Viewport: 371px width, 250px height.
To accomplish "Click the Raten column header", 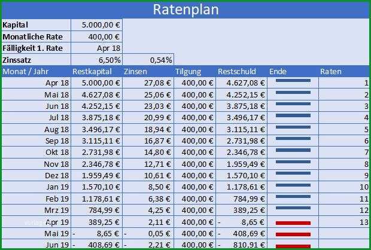I will point(344,71).
